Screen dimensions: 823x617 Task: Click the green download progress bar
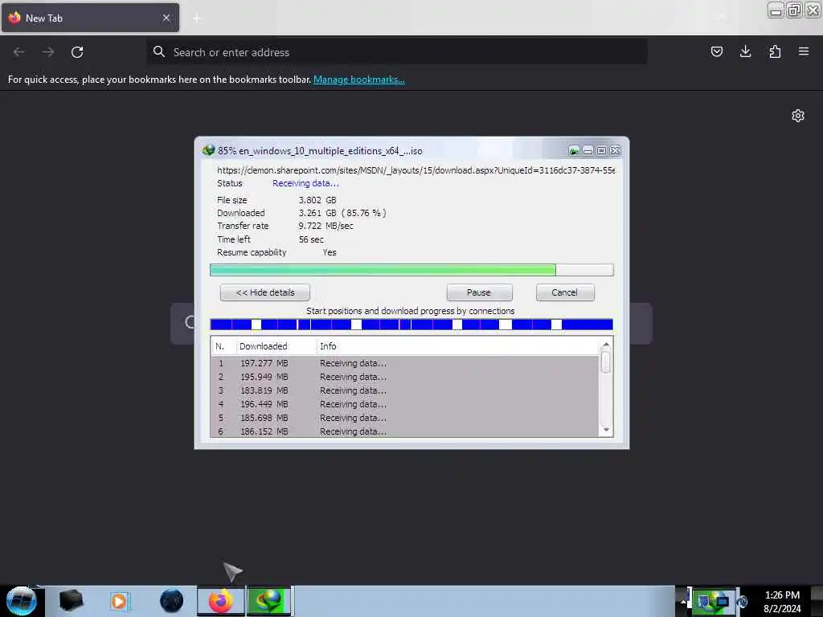[411, 270]
